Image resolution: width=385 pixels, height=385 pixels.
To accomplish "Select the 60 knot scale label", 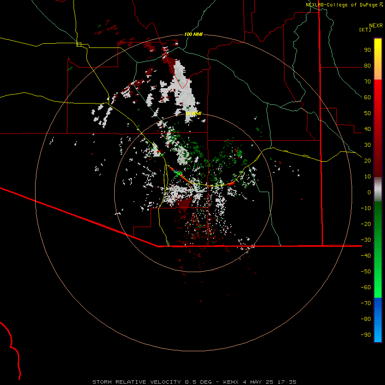I will click(367, 98).
